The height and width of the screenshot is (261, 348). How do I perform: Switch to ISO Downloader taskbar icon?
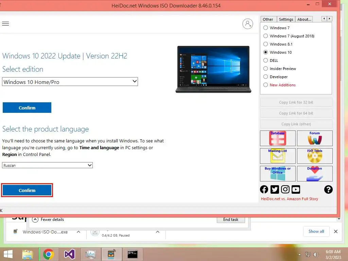click(111, 254)
